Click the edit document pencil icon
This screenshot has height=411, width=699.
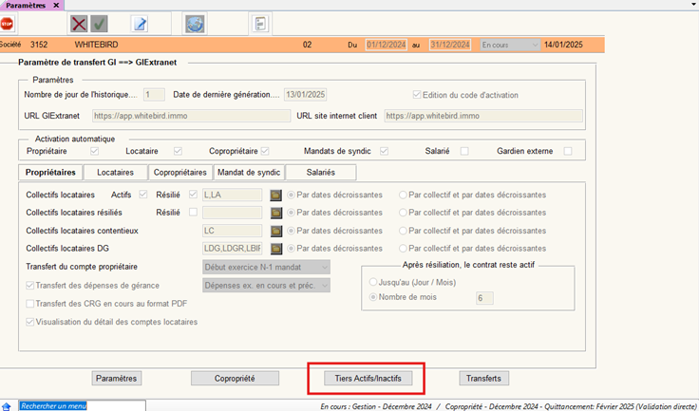(x=139, y=25)
